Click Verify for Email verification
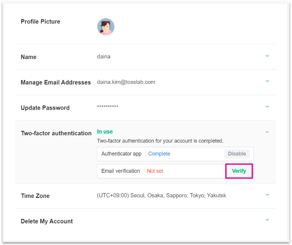This screenshot has width=292, height=245. pos(239,171)
